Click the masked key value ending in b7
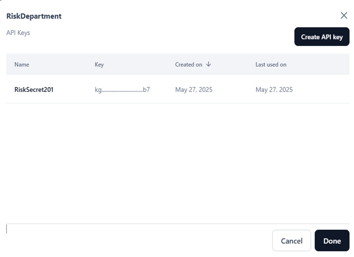Screen dimensions: 354x257 point(122,89)
